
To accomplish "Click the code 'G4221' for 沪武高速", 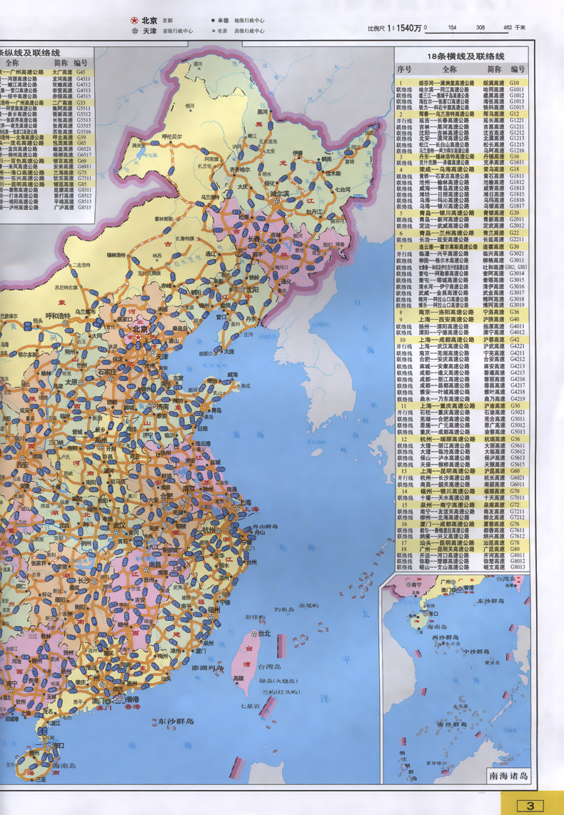I will (x=517, y=346).
